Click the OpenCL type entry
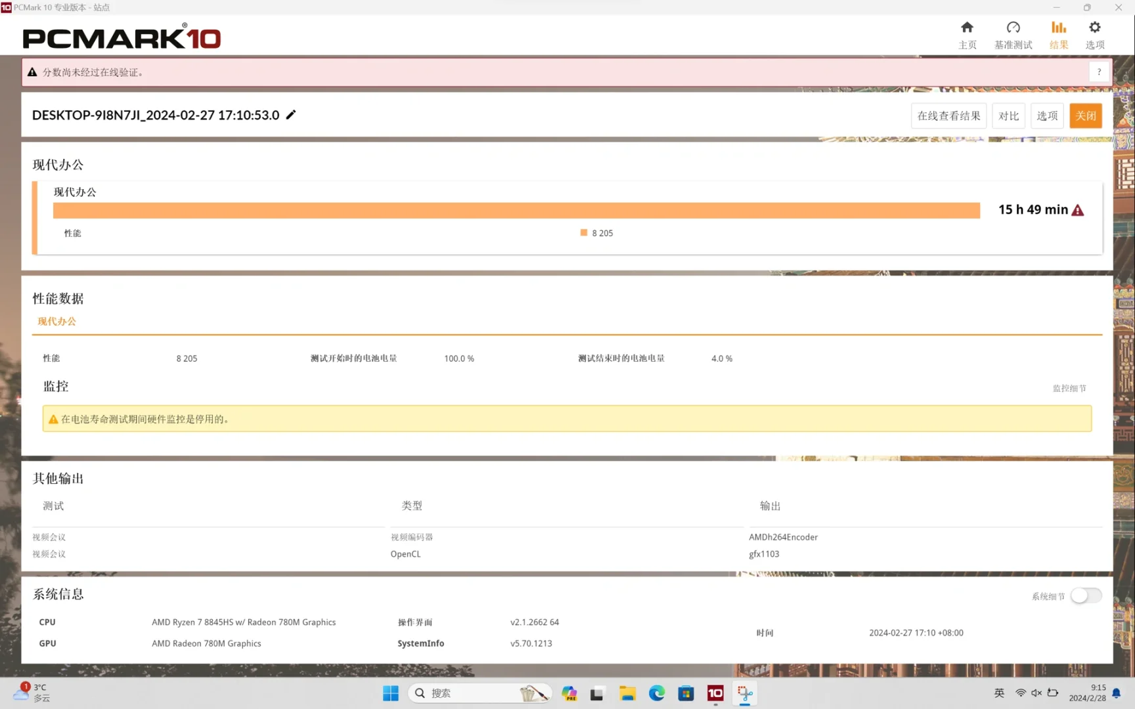Viewport: 1135px width, 709px height. click(405, 554)
